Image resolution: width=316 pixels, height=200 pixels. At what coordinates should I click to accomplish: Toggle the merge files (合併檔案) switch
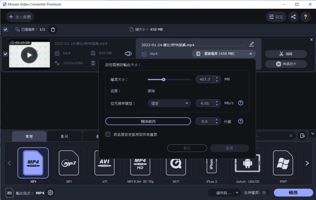tap(265, 193)
